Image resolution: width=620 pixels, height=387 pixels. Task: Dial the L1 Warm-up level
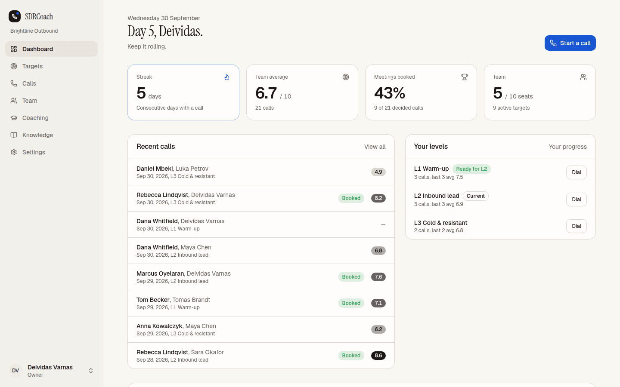point(577,172)
